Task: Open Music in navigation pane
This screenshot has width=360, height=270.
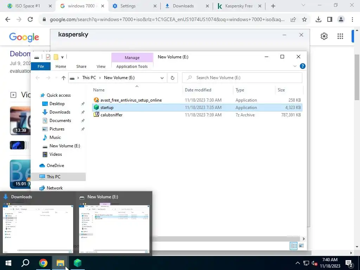Action: tap(55, 137)
